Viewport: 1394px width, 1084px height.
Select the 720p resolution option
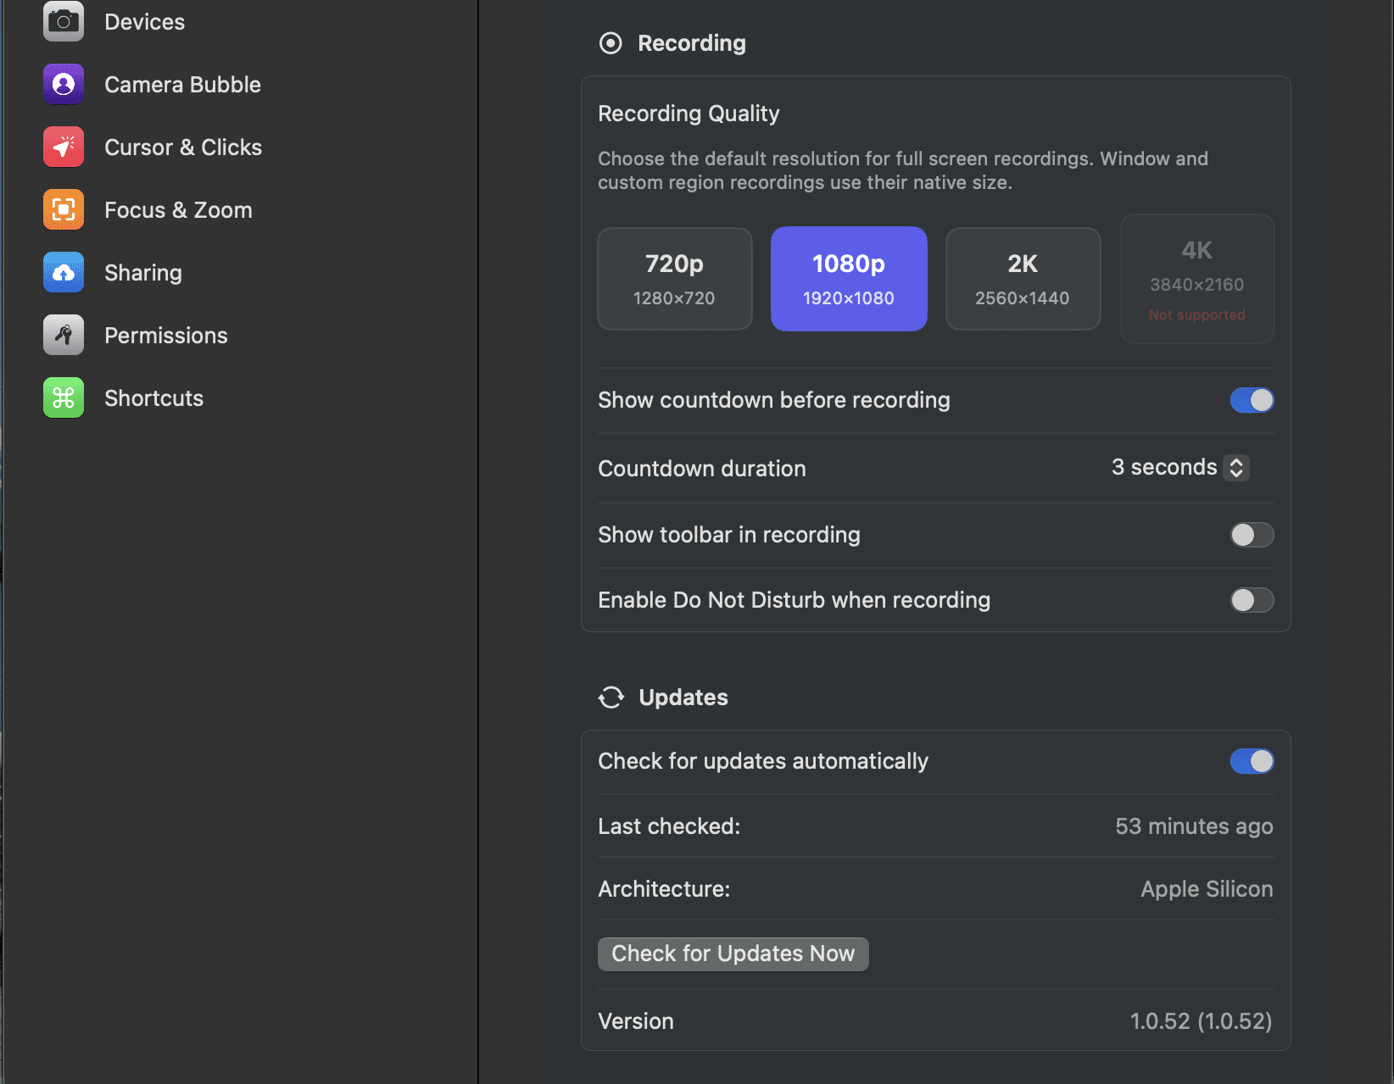click(x=674, y=278)
